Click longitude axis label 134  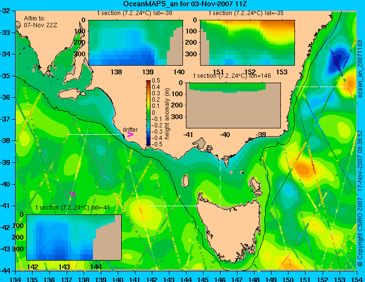click(x=15, y=279)
